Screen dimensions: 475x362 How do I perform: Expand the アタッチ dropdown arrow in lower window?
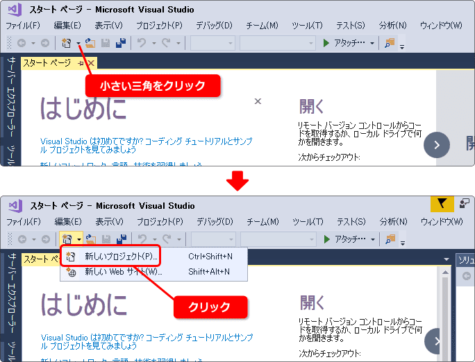pos(373,239)
